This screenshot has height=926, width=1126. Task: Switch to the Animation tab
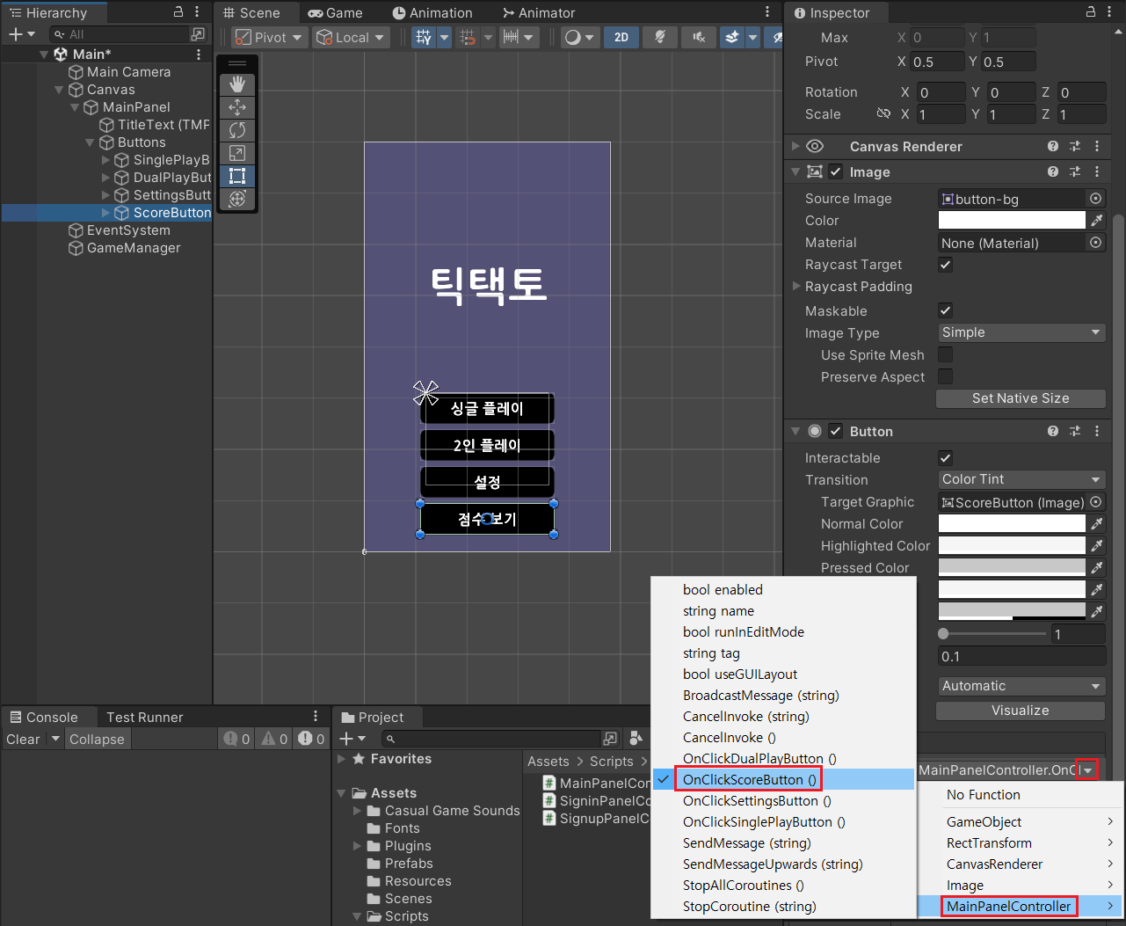(x=432, y=12)
